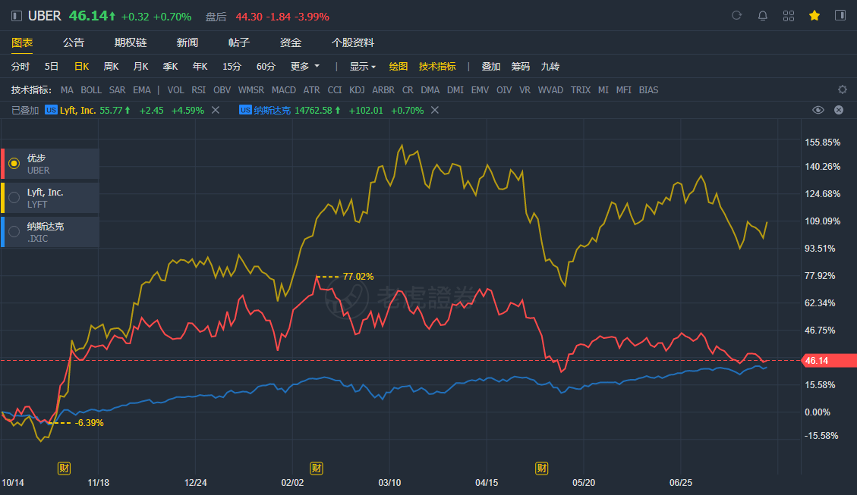Enable the TRIX indicator

coord(581,90)
